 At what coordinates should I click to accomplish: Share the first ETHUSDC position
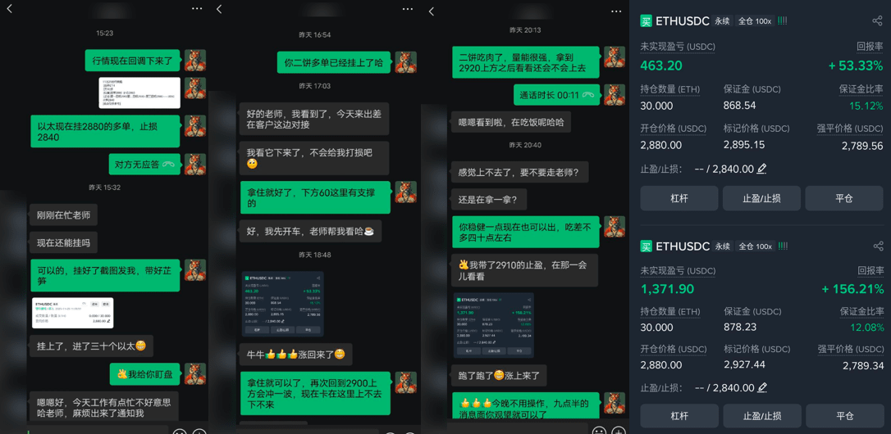877,21
